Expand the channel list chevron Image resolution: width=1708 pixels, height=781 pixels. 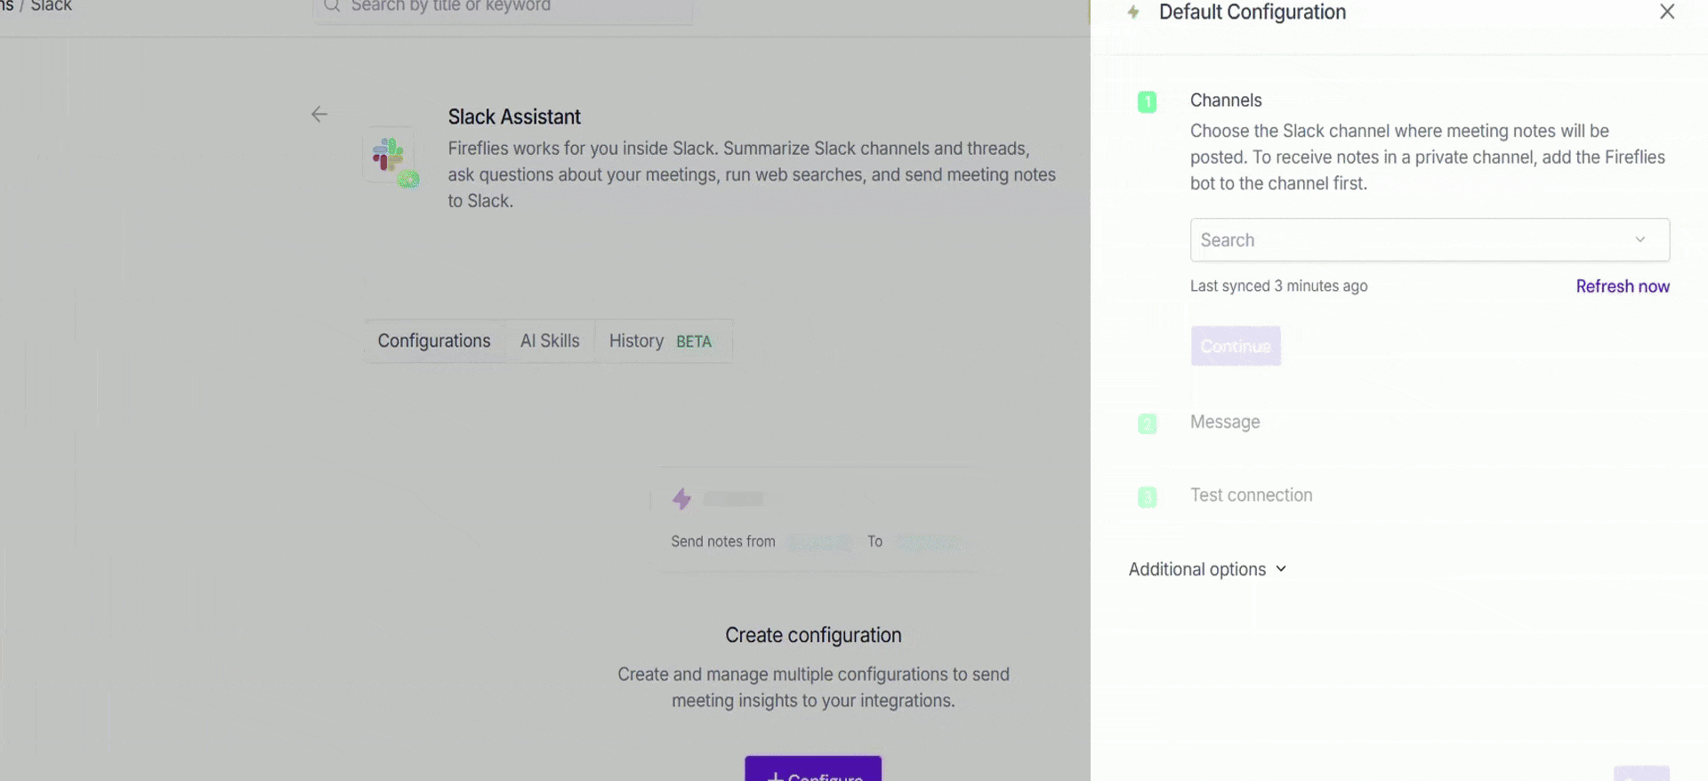(x=1640, y=239)
